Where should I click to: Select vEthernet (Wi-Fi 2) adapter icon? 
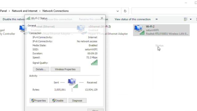point(82,30)
